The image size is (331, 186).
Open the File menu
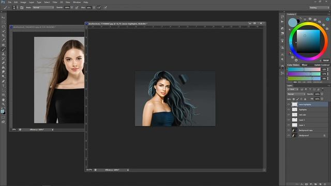pyautogui.click(x=10, y=2)
